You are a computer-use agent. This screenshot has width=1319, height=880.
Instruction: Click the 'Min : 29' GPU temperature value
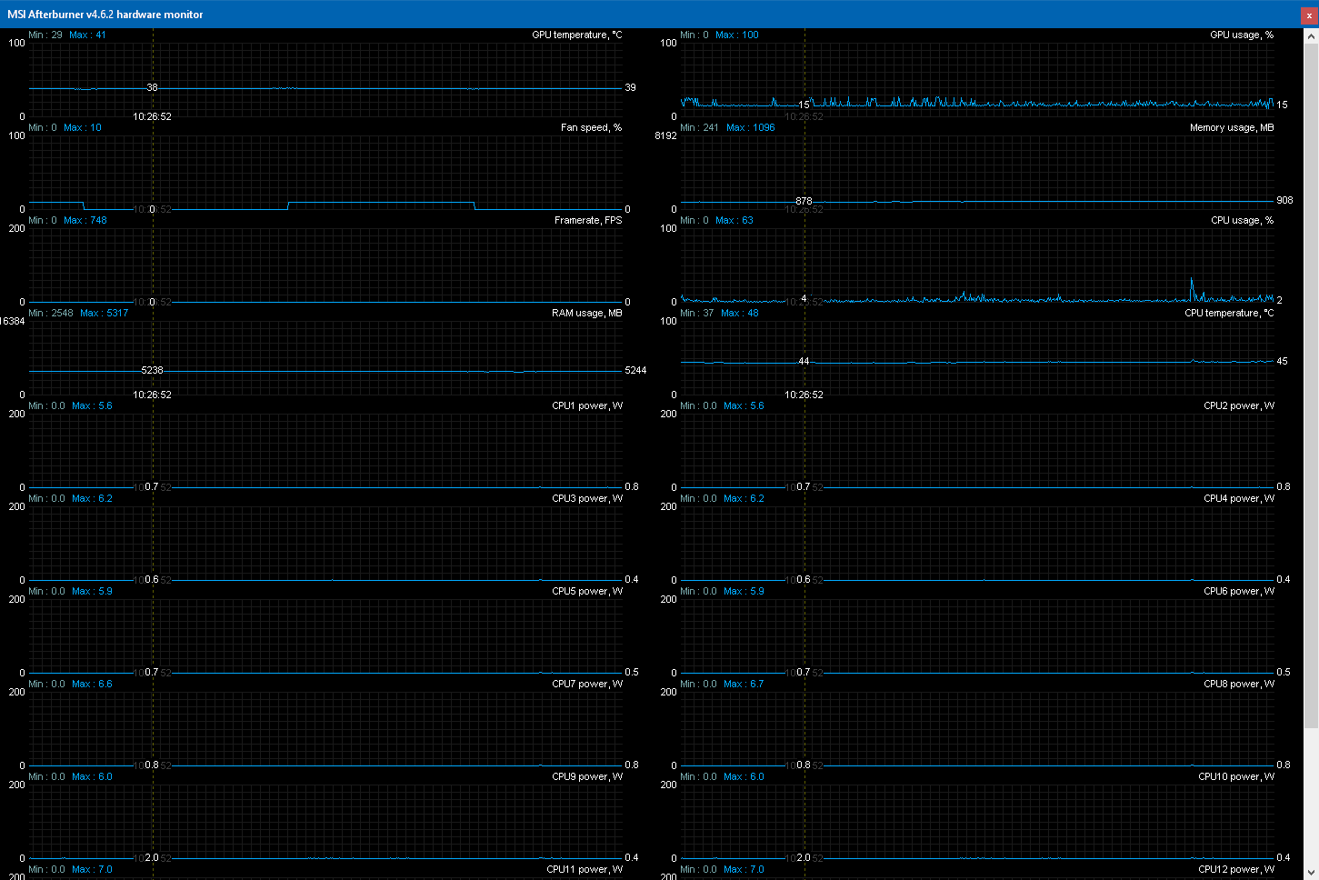pos(45,35)
